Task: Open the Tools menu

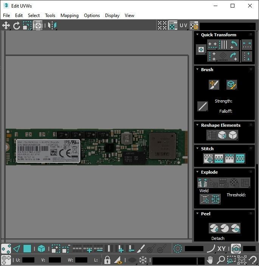Action: coord(50,16)
